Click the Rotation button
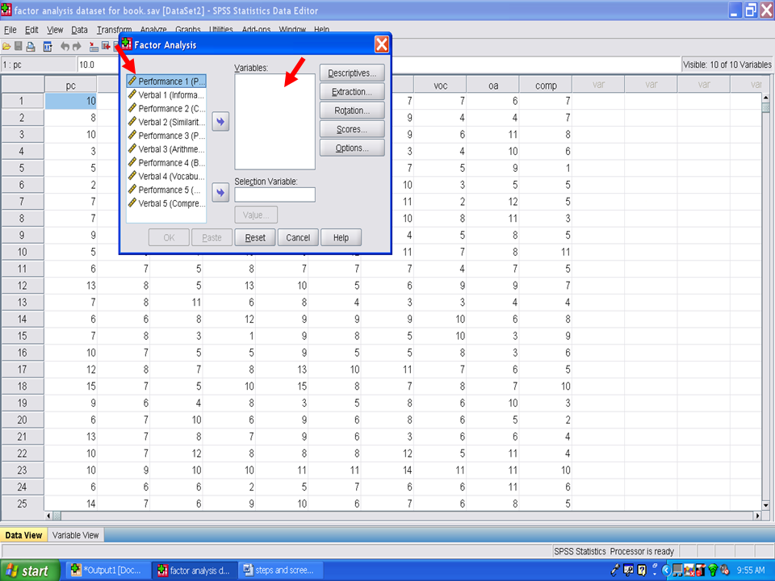This screenshot has height=581, width=775. (352, 111)
